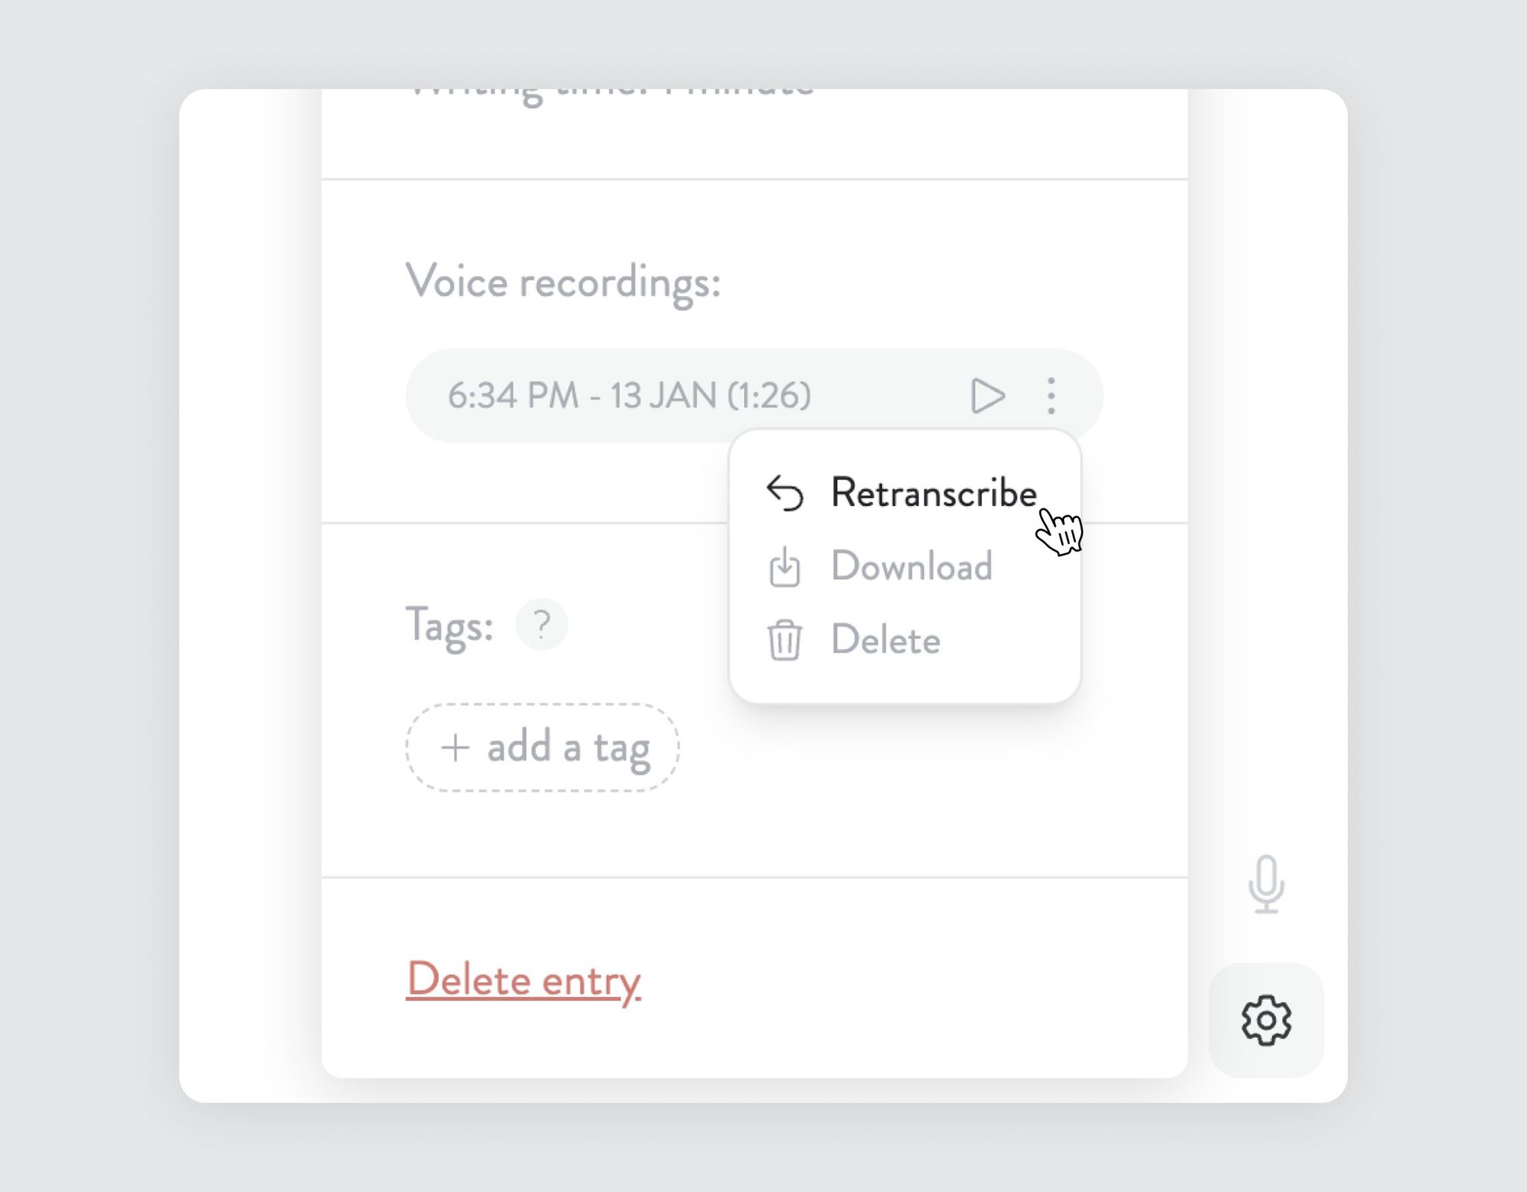The image size is (1527, 1192).
Task: Select the Download menu entry text
Action: click(911, 566)
